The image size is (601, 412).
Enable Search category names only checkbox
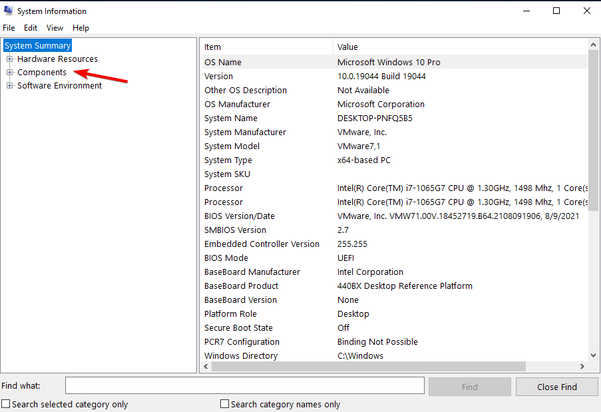coord(224,403)
